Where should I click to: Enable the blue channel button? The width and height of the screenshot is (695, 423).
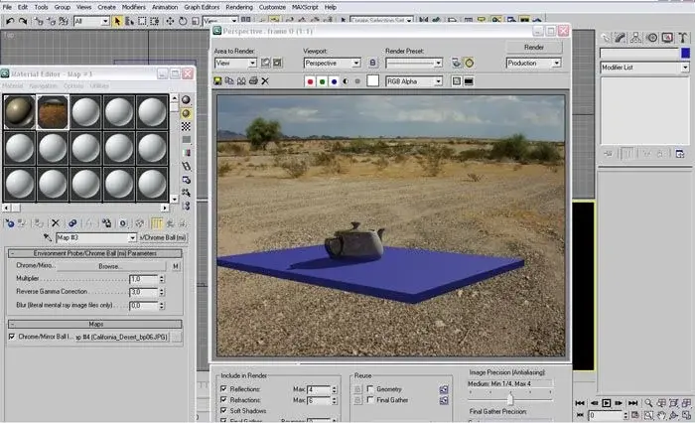pyautogui.click(x=335, y=80)
